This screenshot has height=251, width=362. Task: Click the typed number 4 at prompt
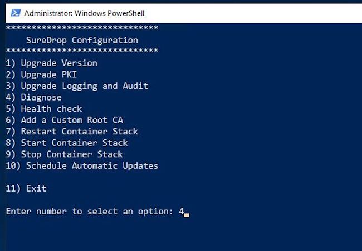pos(182,211)
